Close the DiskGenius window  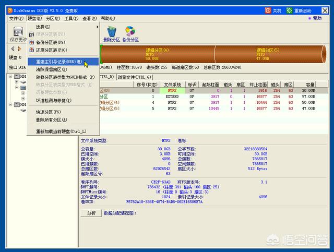pyautogui.click(x=325, y=10)
